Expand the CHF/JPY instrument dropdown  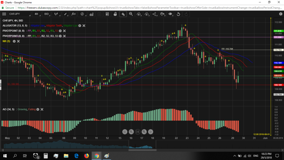point(19,14)
